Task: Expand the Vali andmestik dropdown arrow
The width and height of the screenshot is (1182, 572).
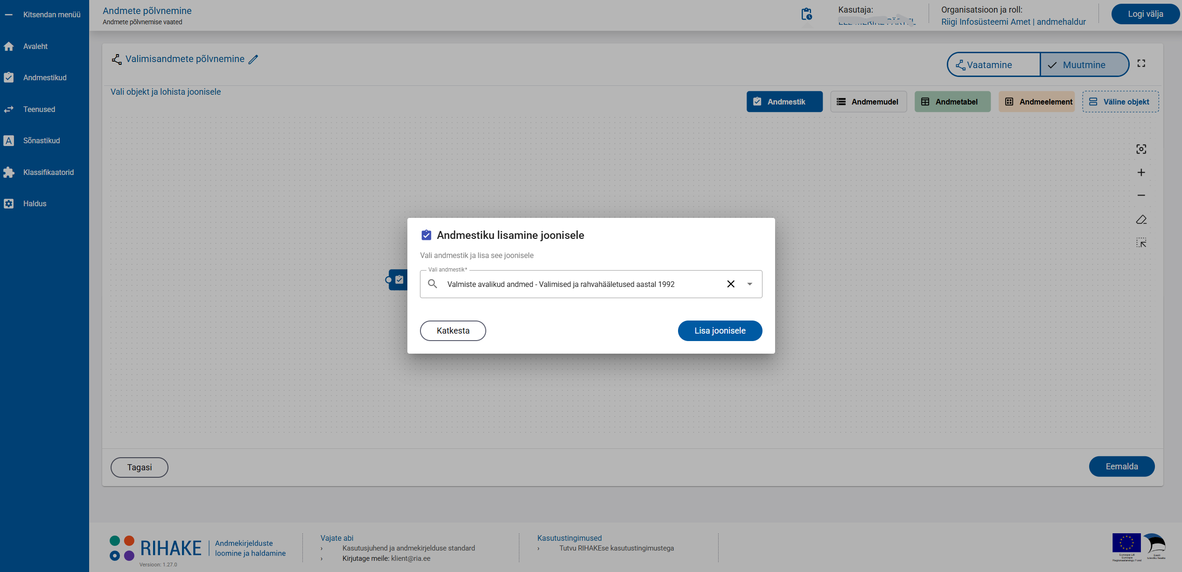Action: (x=749, y=284)
